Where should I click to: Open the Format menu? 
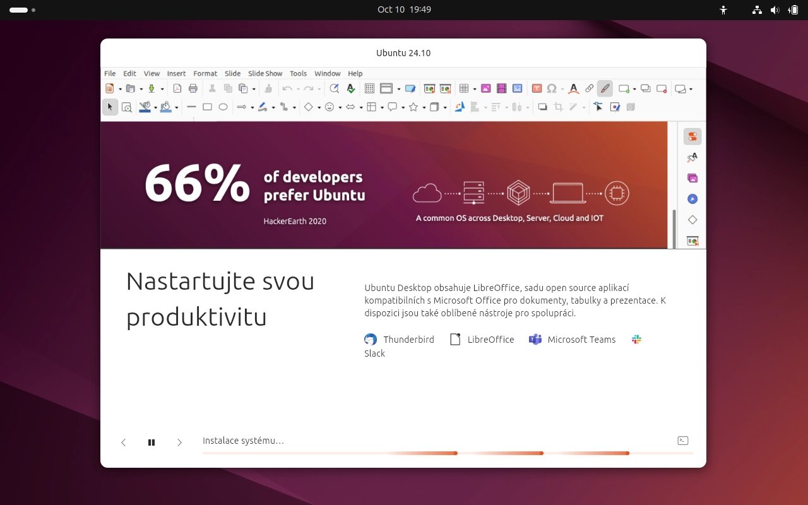tap(205, 73)
